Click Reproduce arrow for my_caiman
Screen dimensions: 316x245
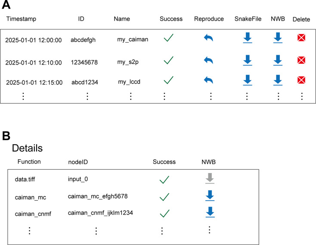point(208,38)
